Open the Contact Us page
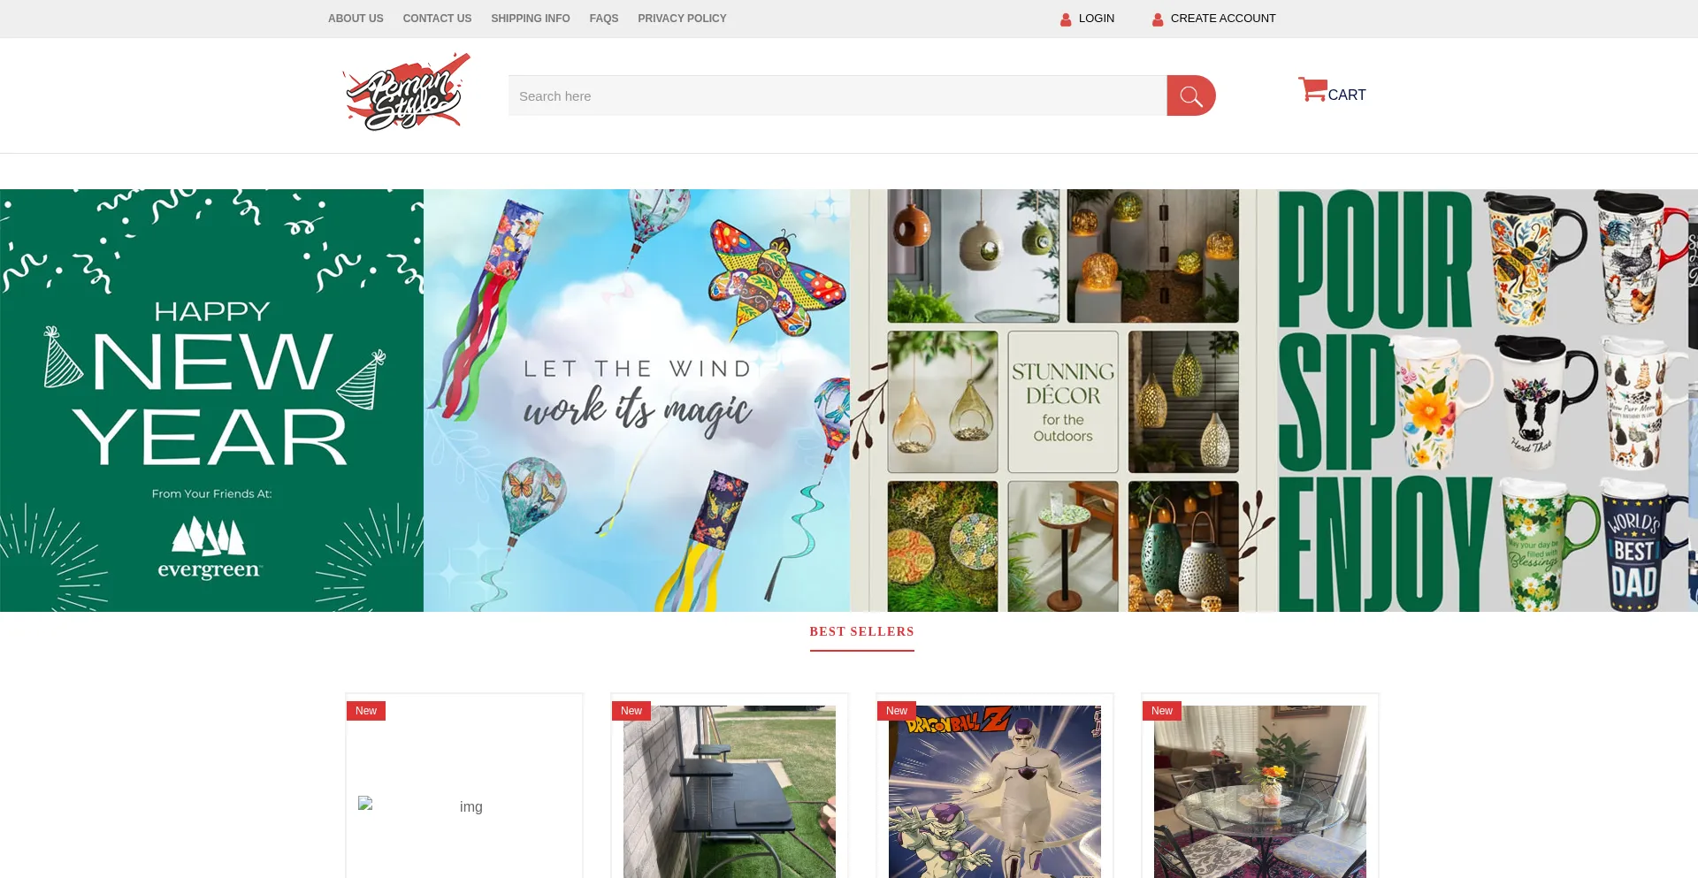The image size is (1698, 878). (437, 19)
